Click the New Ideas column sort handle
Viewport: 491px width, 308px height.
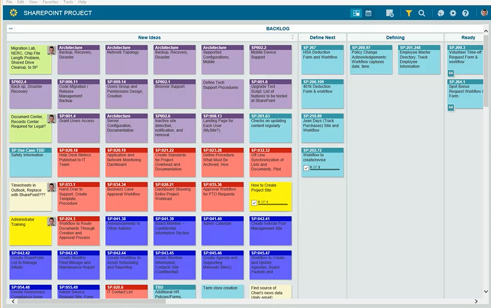[x=292, y=37]
